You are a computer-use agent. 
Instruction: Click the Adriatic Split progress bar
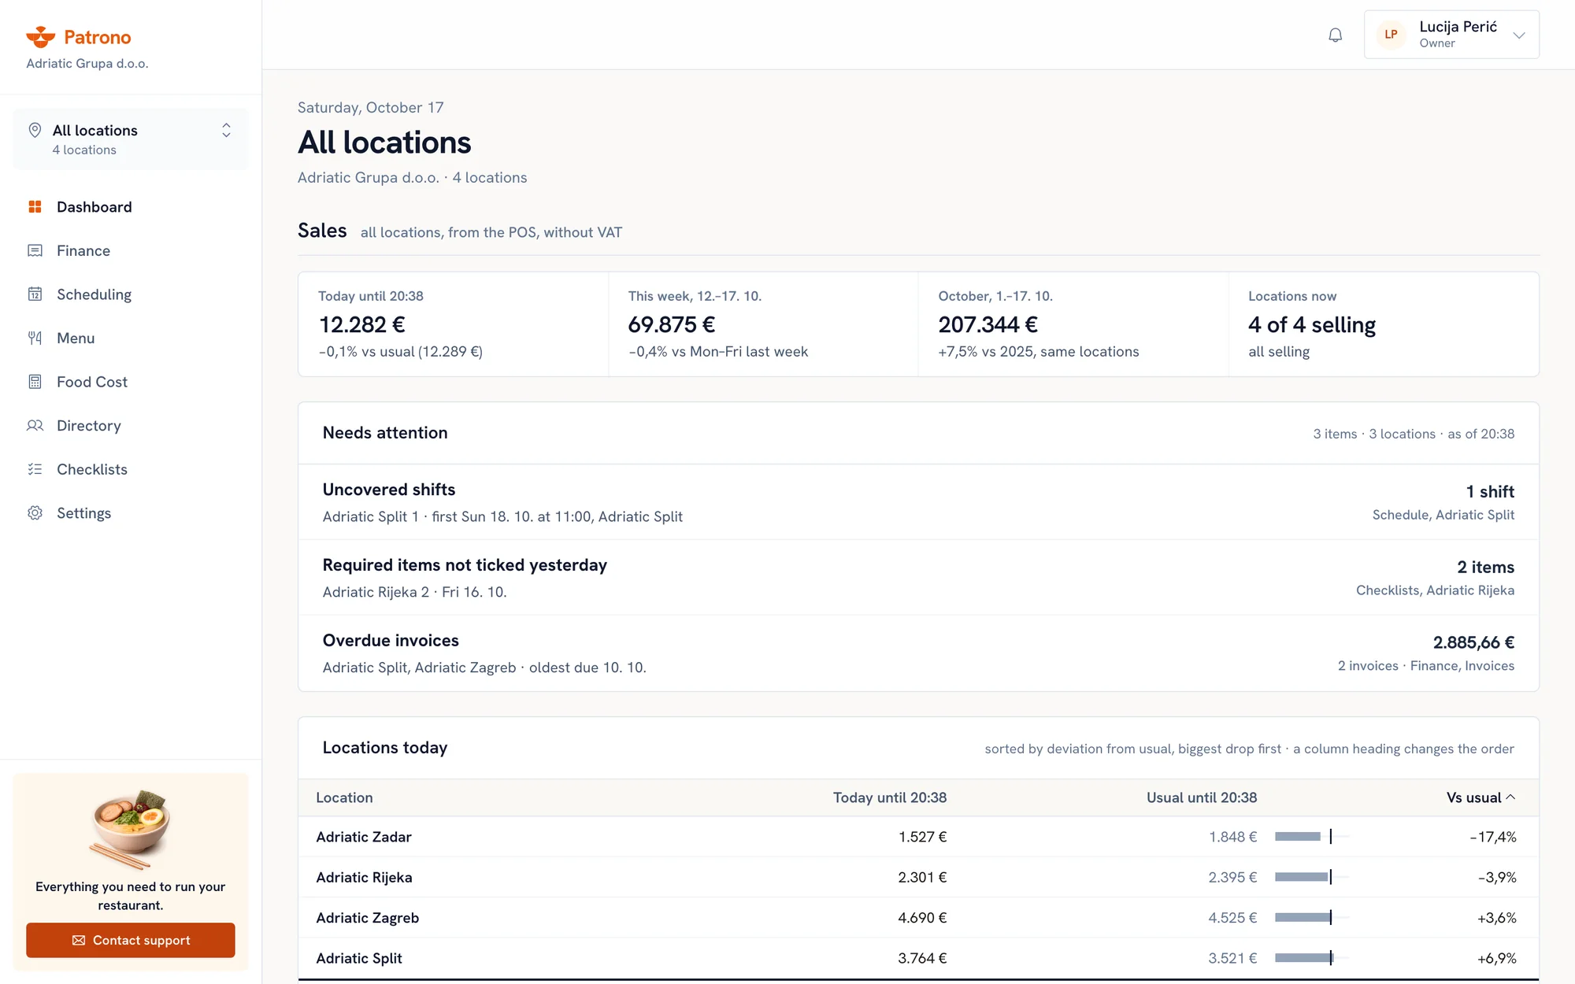pos(1312,958)
